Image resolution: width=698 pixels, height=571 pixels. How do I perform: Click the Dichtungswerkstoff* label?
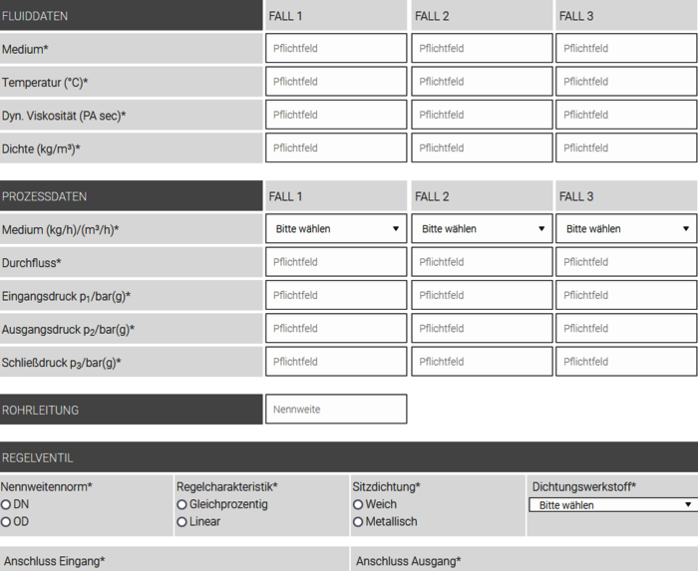(584, 487)
